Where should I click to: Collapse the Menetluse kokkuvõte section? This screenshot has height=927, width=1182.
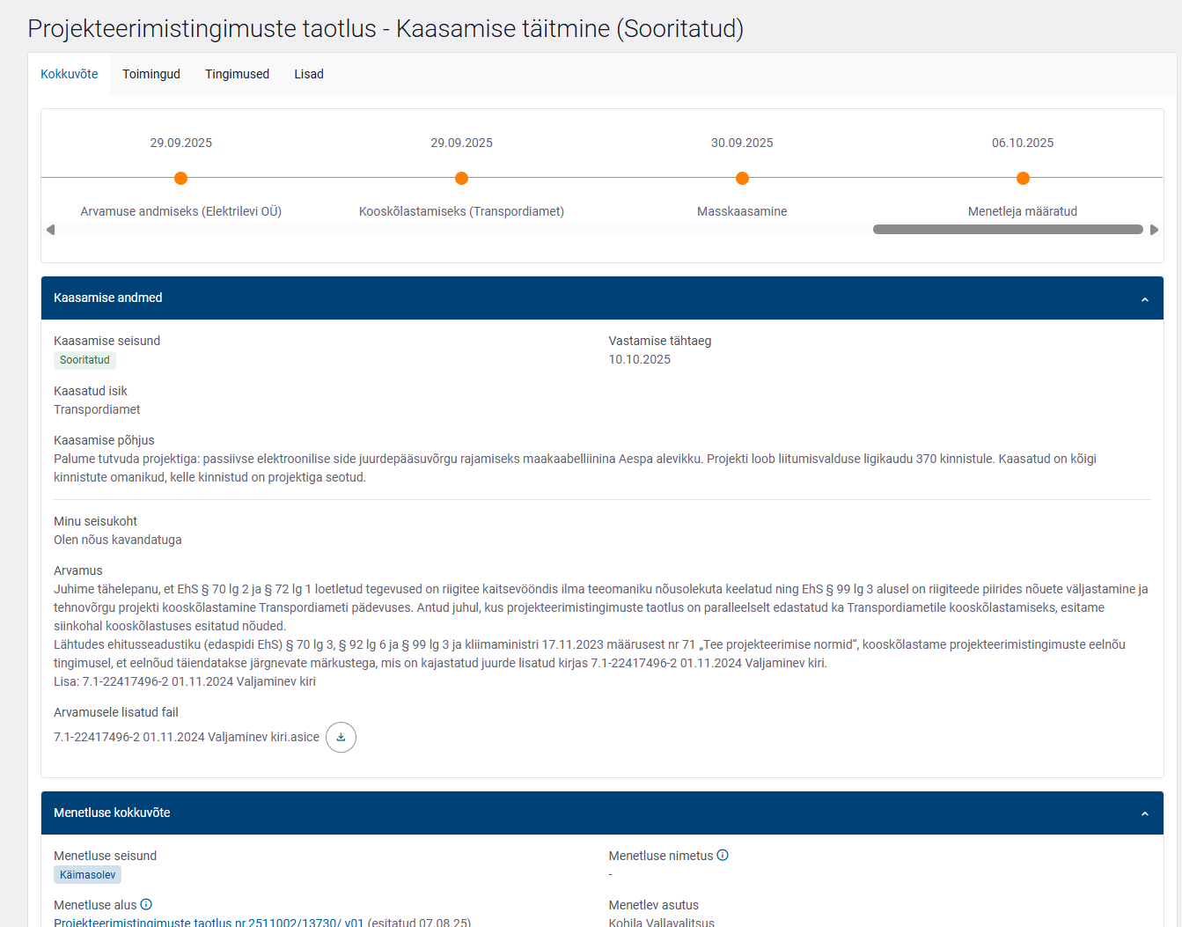(x=1144, y=814)
